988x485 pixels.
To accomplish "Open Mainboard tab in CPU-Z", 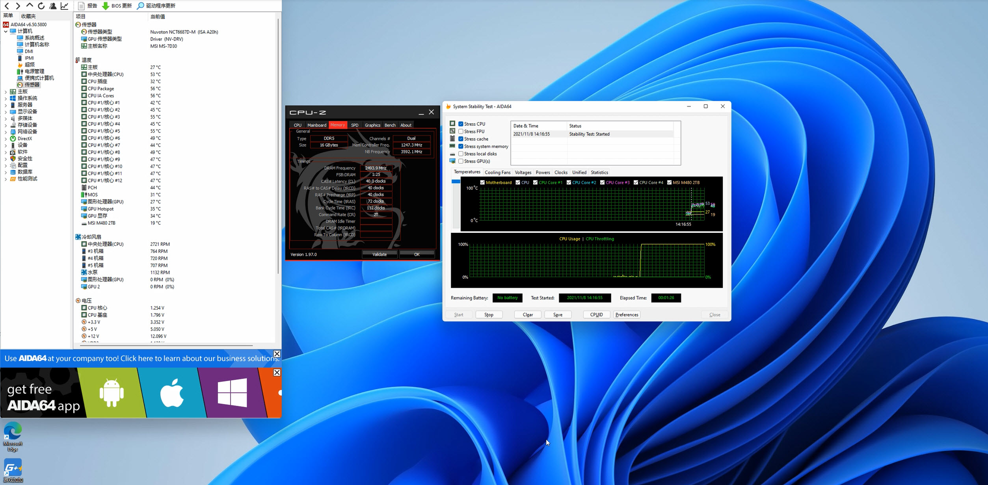I will 317,125.
